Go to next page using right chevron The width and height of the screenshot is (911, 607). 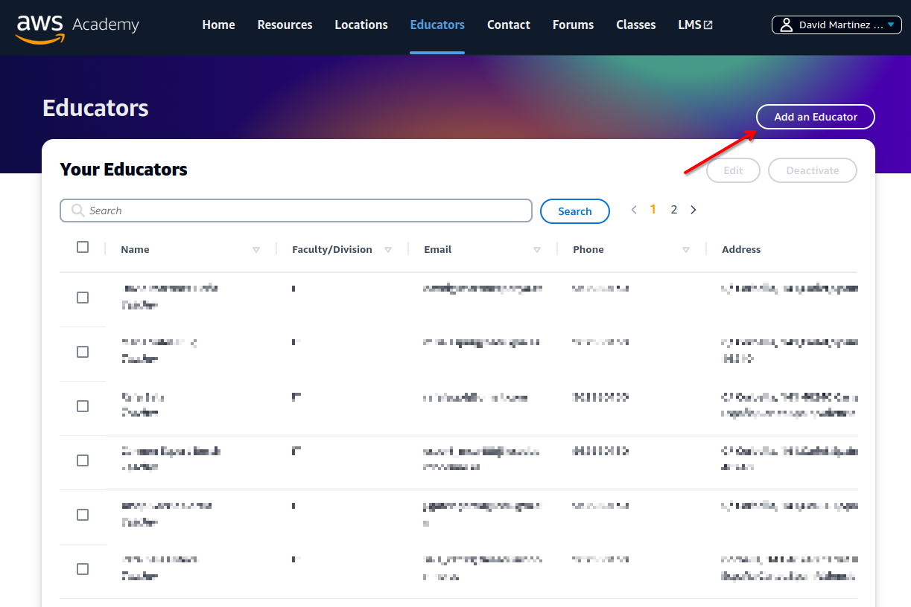coord(693,210)
